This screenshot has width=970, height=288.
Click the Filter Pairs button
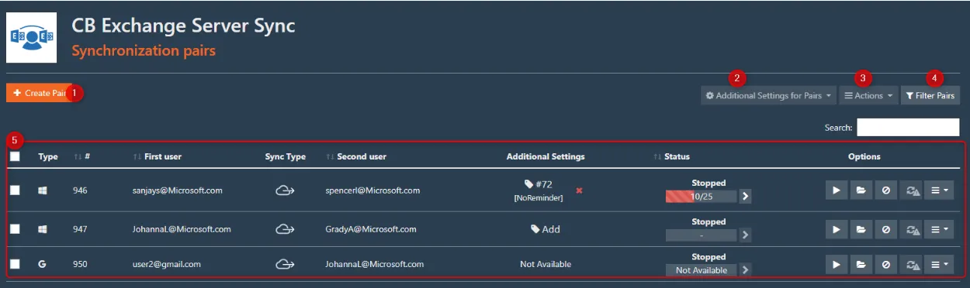click(x=930, y=96)
